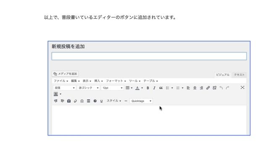Viewport: 269px width, 151px height.
Task: Toggle fullscreen editor mode icon
Action: (243, 88)
